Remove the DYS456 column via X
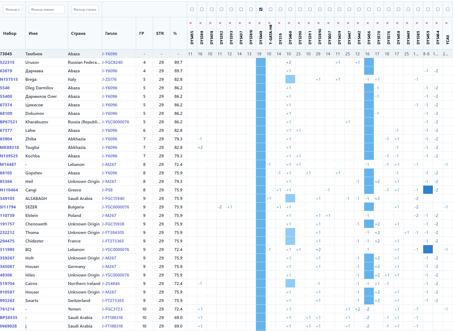453x331 pixels. coord(368,23)
